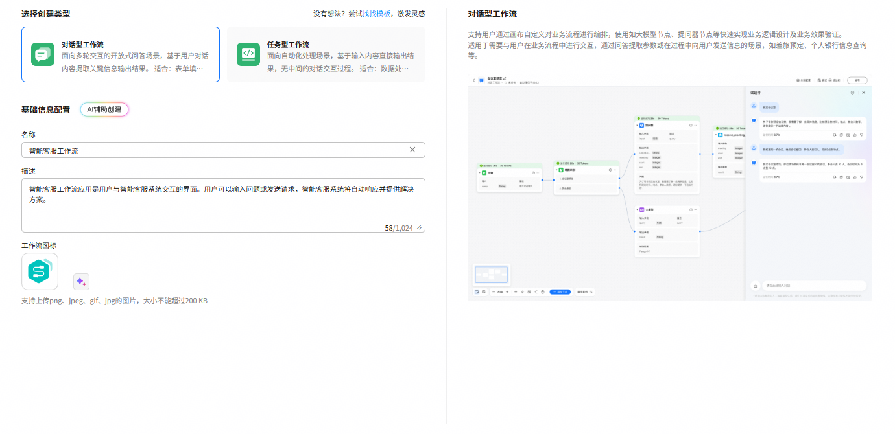This screenshot has width=895, height=434.
Task: Select the 对话型工作流 creation type card
Action: pyautogui.click(x=121, y=54)
